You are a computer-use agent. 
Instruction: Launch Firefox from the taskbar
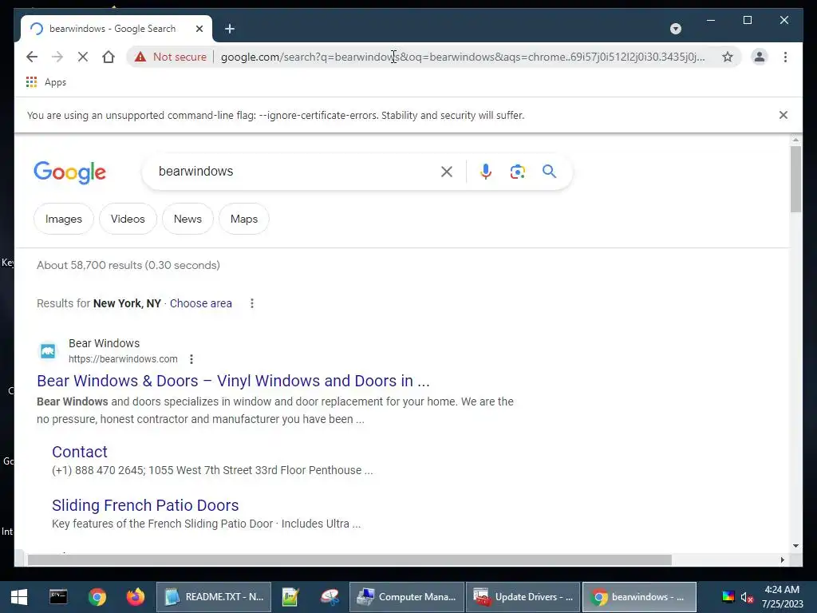pos(136,597)
